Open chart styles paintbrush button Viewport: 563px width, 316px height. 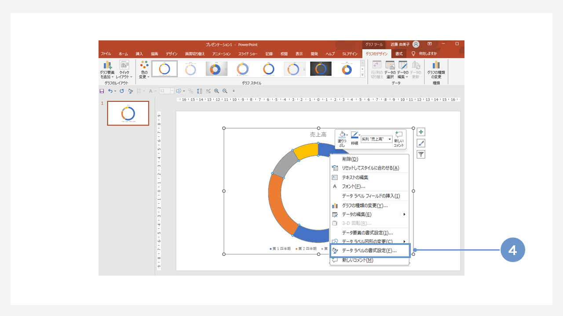421,144
